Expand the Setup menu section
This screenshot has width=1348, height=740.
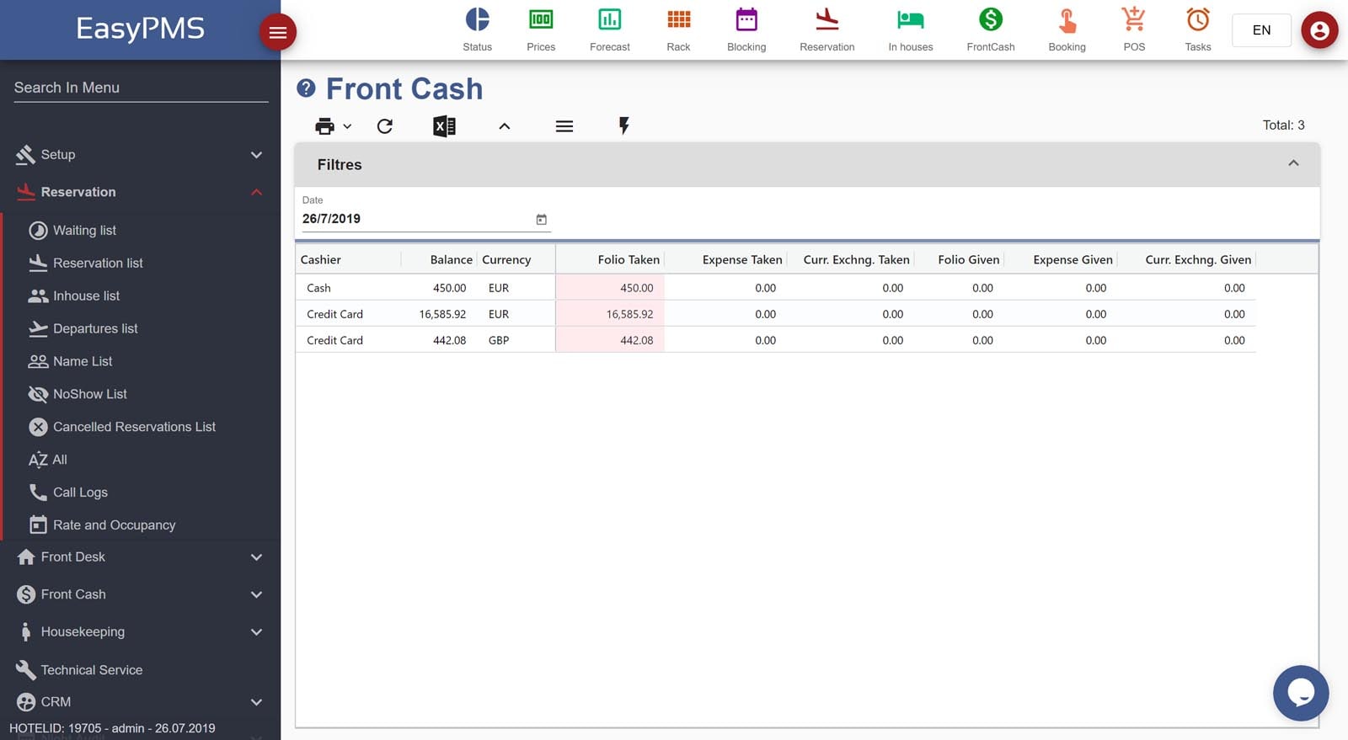pos(140,155)
